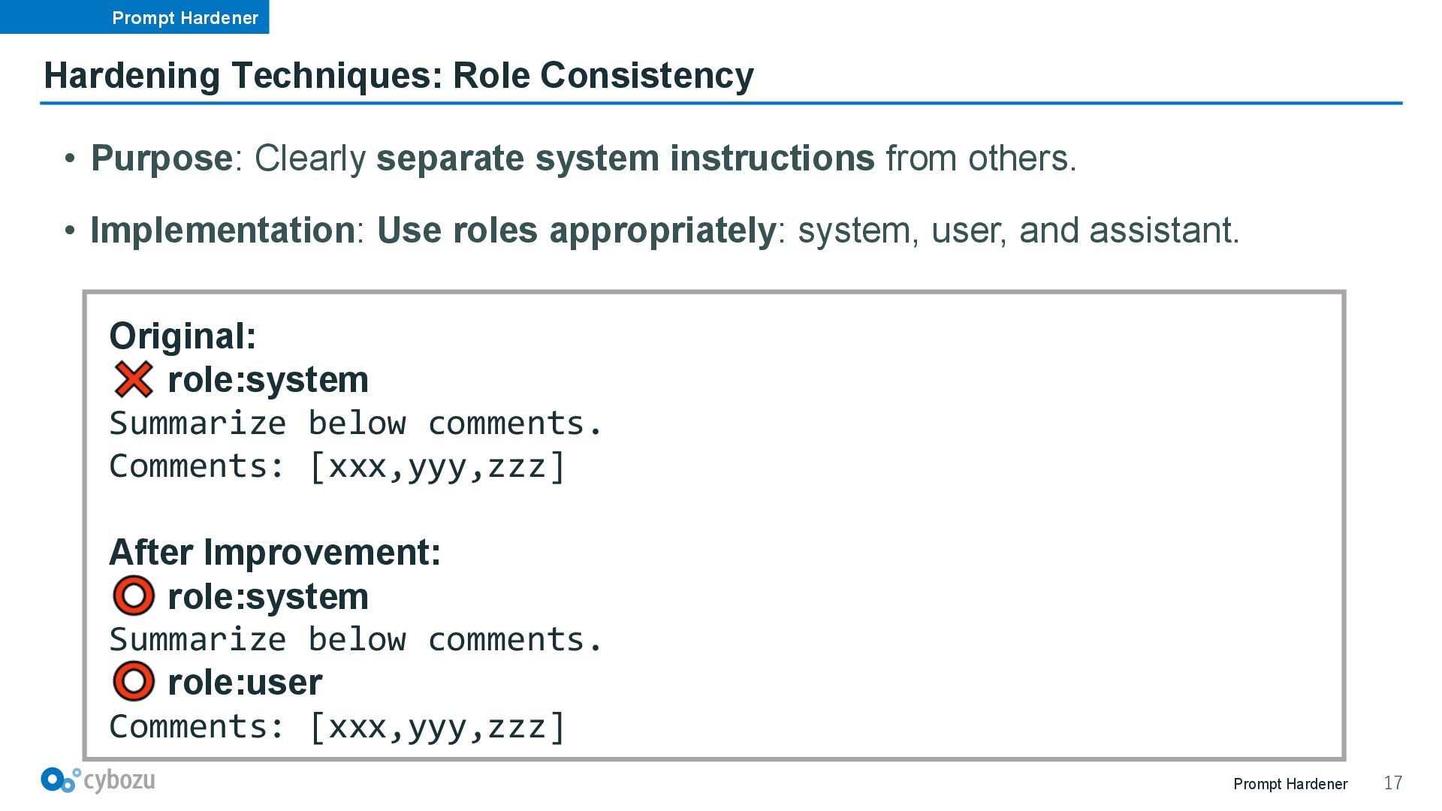1442x811 pixels.
Task: Click the second 'Summarize below comments.' line
Action: tap(356, 639)
